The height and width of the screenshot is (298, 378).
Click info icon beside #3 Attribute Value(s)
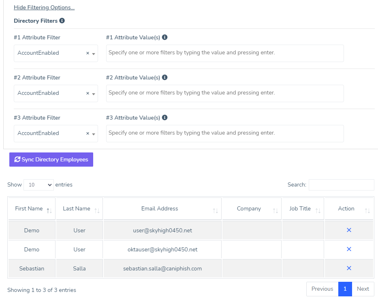[x=165, y=118]
